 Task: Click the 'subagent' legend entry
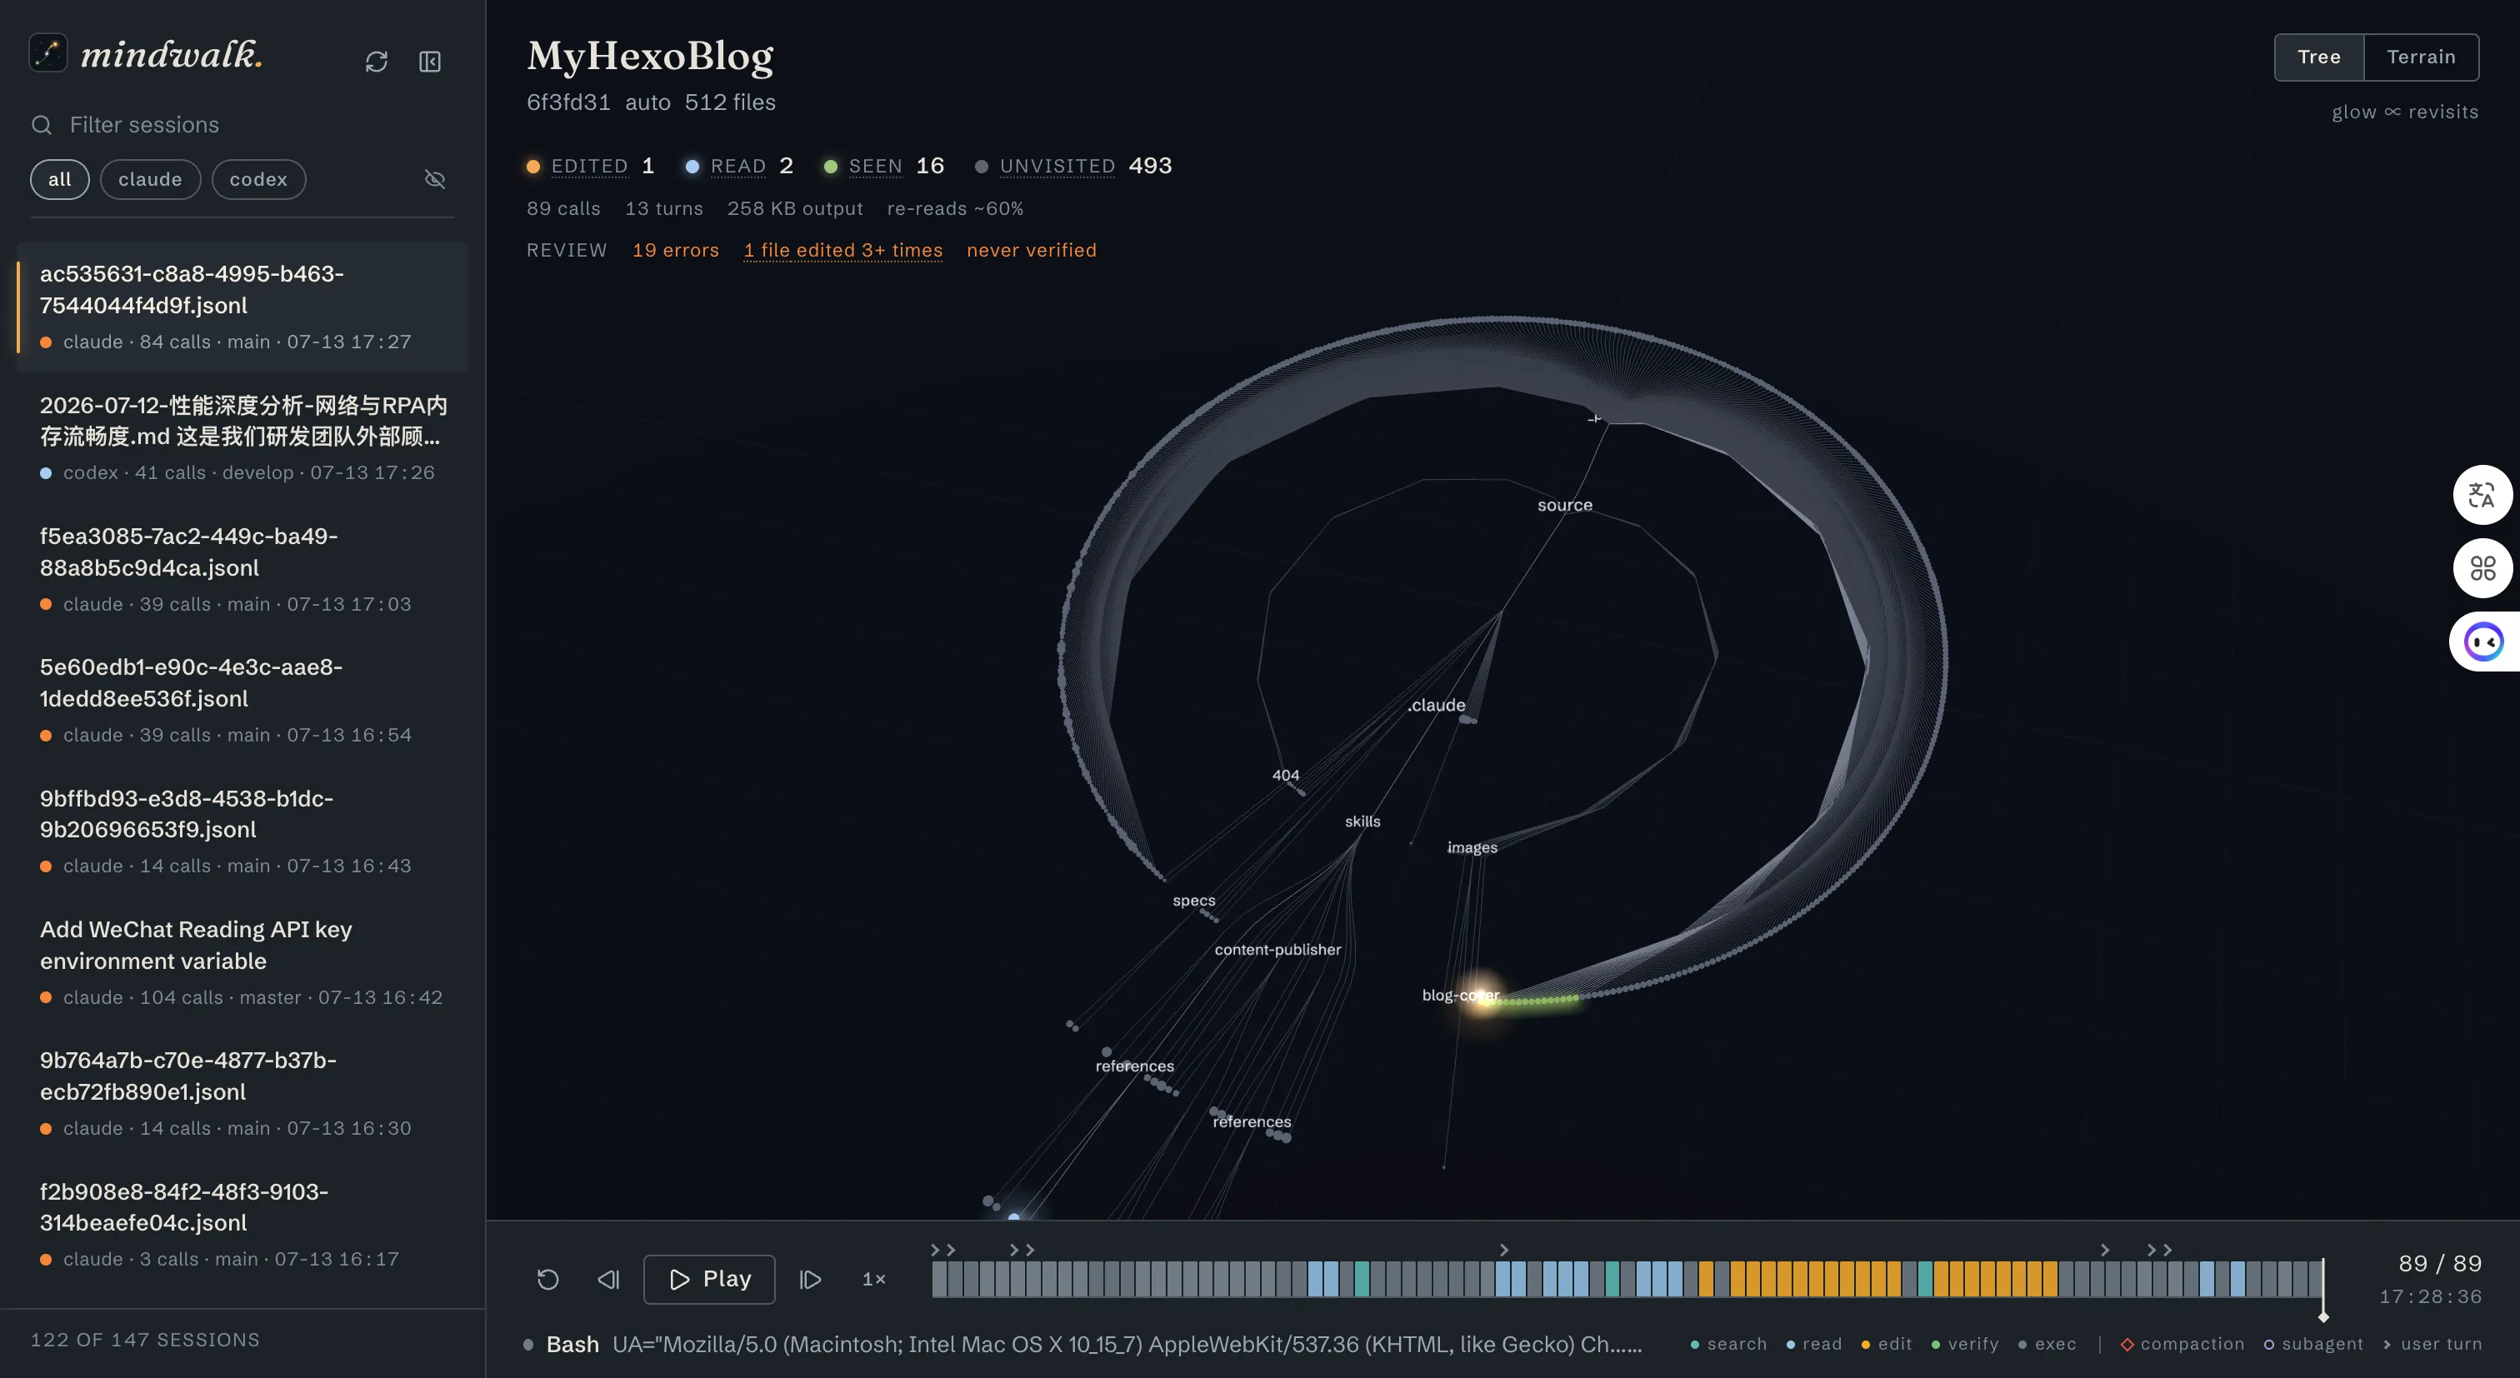click(x=2312, y=1344)
